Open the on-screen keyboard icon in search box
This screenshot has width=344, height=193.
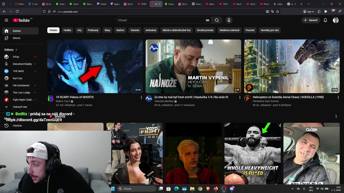(x=207, y=20)
